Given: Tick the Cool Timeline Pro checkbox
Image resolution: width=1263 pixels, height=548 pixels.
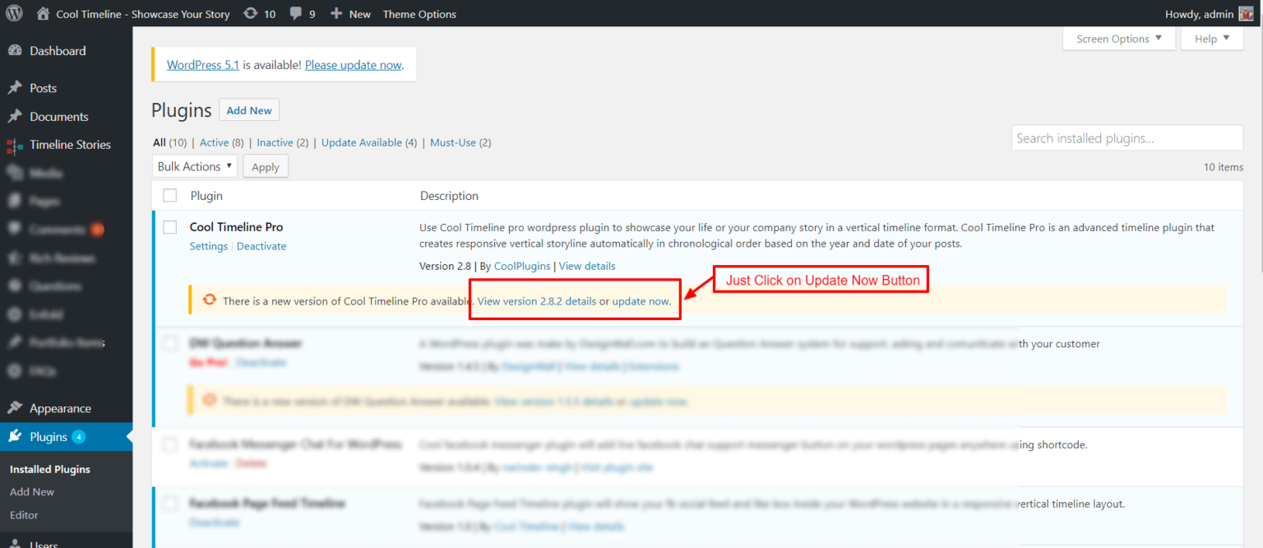Looking at the screenshot, I should tap(170, 227).
